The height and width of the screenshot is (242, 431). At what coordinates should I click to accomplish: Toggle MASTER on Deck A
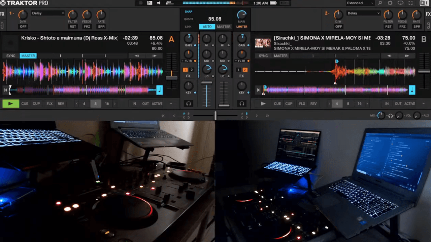coord(28,56)
